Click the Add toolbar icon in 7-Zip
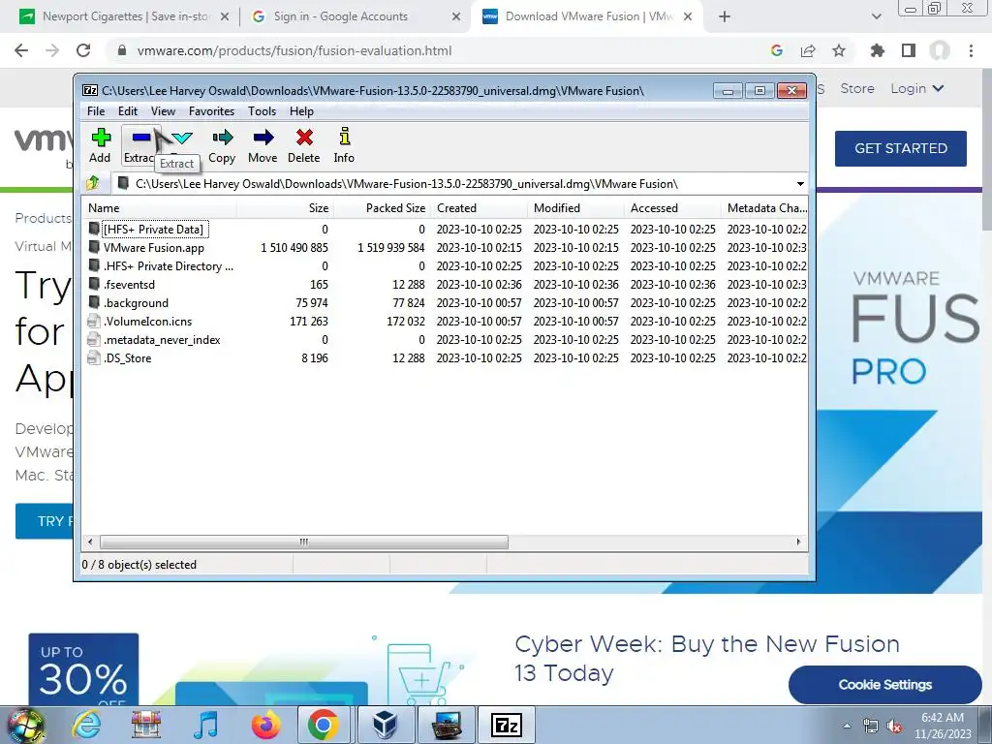The width and height of the screenshot is (992, 744). (100, 145)
